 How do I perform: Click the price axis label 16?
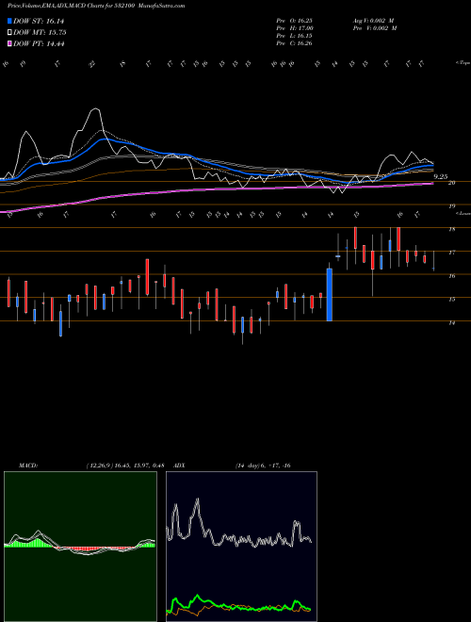(451, 276)
